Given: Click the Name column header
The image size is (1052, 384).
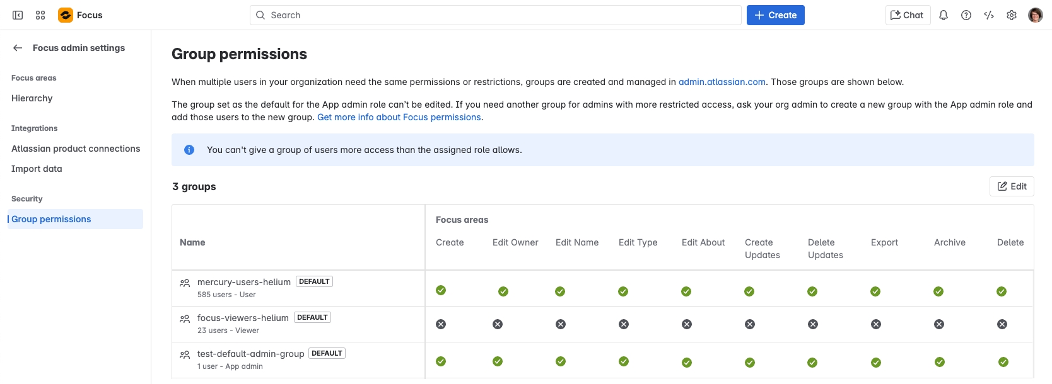Looking at the screenshot, I should point(192,242).
